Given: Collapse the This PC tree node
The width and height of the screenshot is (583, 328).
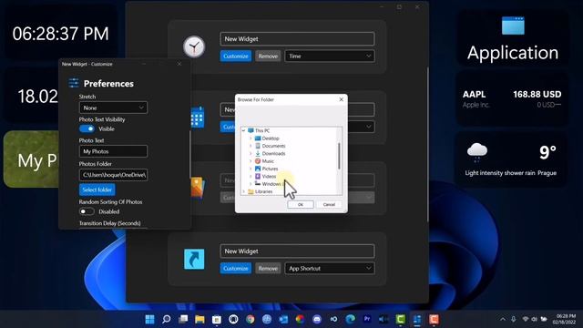Looking at the screenshot, I should [x=244, y=130].
